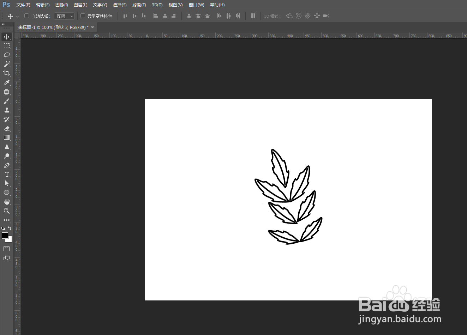
Task: Open the 图层(L) menu
Action: pyautogui.click(x=80, y=5)
